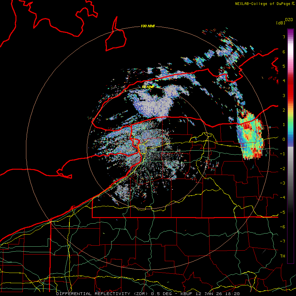296x296 pixels.
Task: Click the '7' tick on the scale
Action: point(284,37)
